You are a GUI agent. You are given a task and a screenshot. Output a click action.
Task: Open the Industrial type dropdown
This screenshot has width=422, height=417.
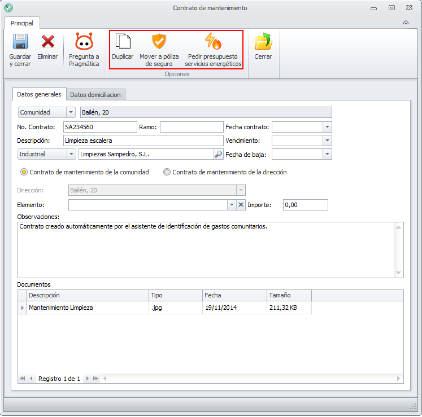click(x=71, y=154)
